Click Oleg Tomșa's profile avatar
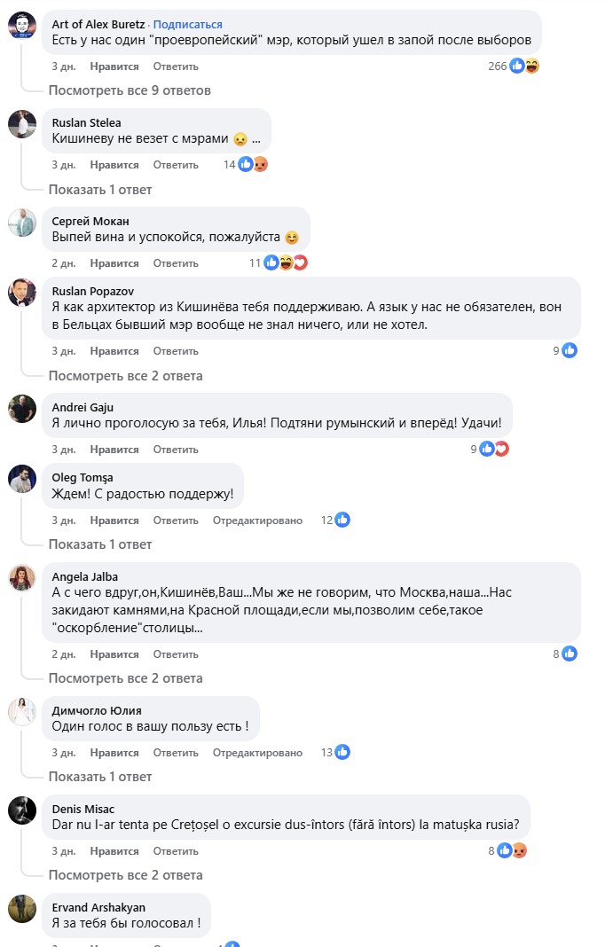 click(22, 481)
